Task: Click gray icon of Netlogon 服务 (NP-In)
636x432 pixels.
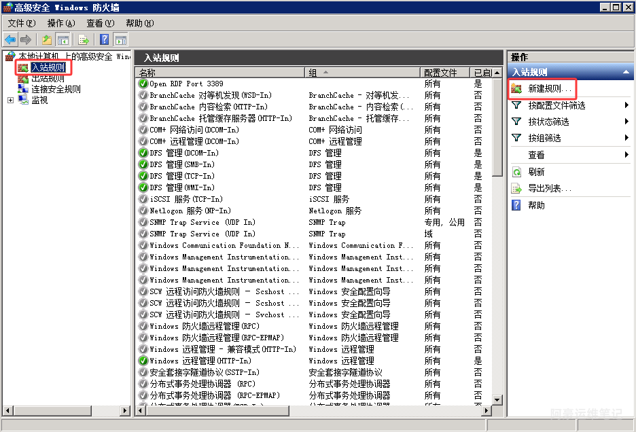Action: coord(143,211)
